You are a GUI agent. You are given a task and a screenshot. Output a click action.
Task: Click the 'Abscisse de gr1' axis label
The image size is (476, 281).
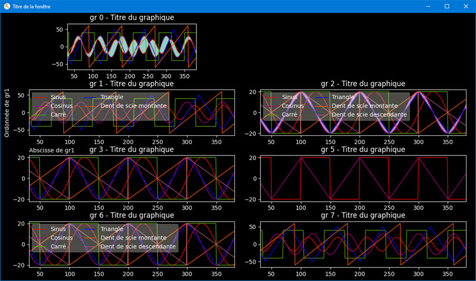tap(52, 151)
